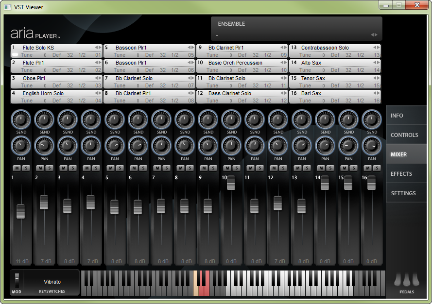Click previous arrow on slot 13 Contrabassoon Solo
The width and height of the screenshot is (432, 304).
point(375,48)
